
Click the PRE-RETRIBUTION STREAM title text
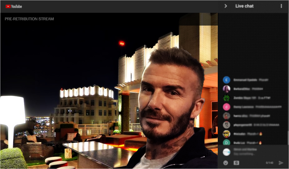point(29,19)
